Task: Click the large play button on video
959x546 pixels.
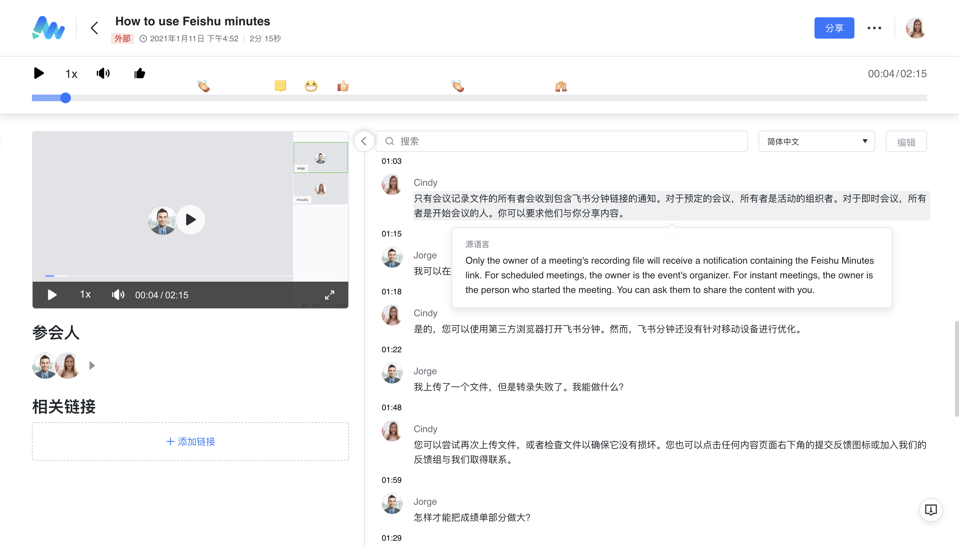Action: pos(190,220)
